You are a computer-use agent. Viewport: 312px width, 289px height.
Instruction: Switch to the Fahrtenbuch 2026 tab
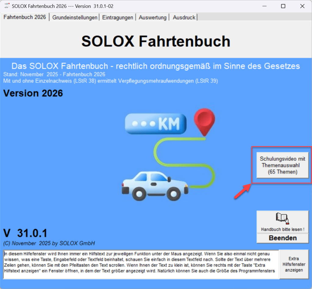point(25,17)
